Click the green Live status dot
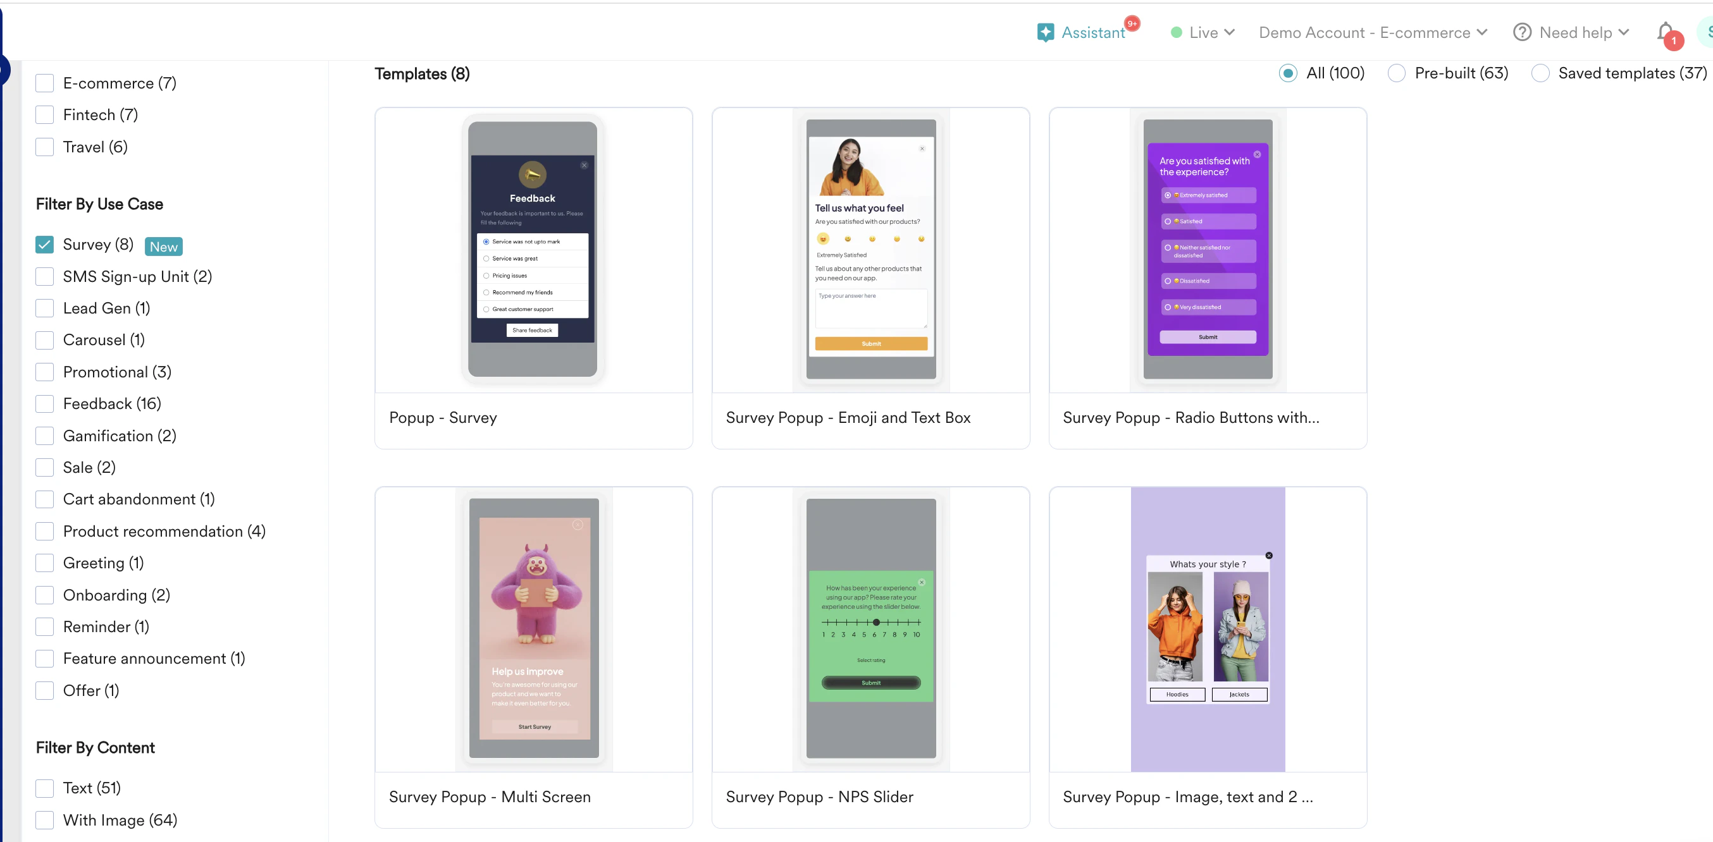 tap(1176, 33)
